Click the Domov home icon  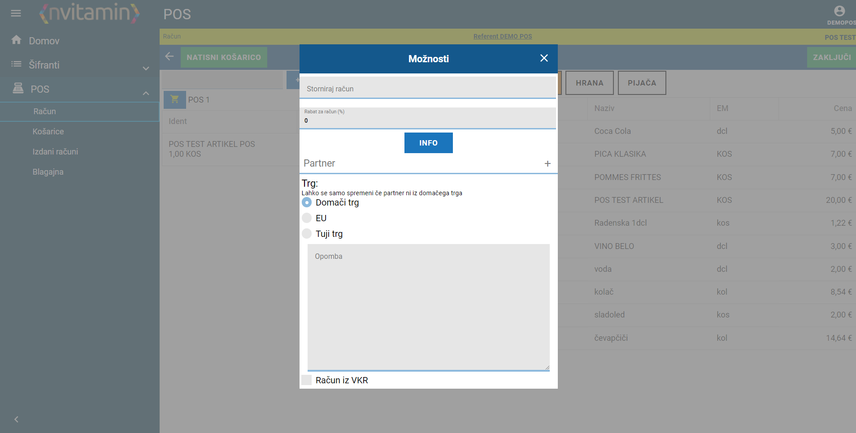point(17,40)
